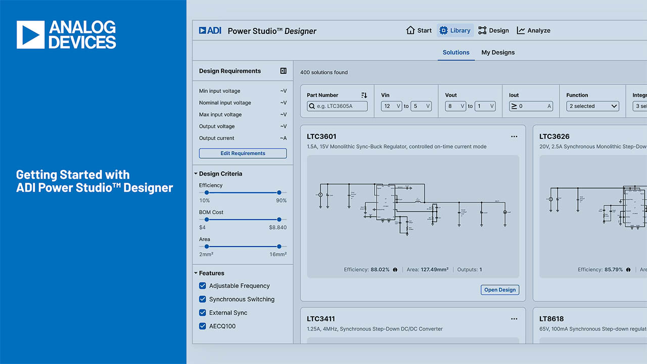Click the LTC3411 part title
This screenshot has height=364, width=647.
pos(321,319)
